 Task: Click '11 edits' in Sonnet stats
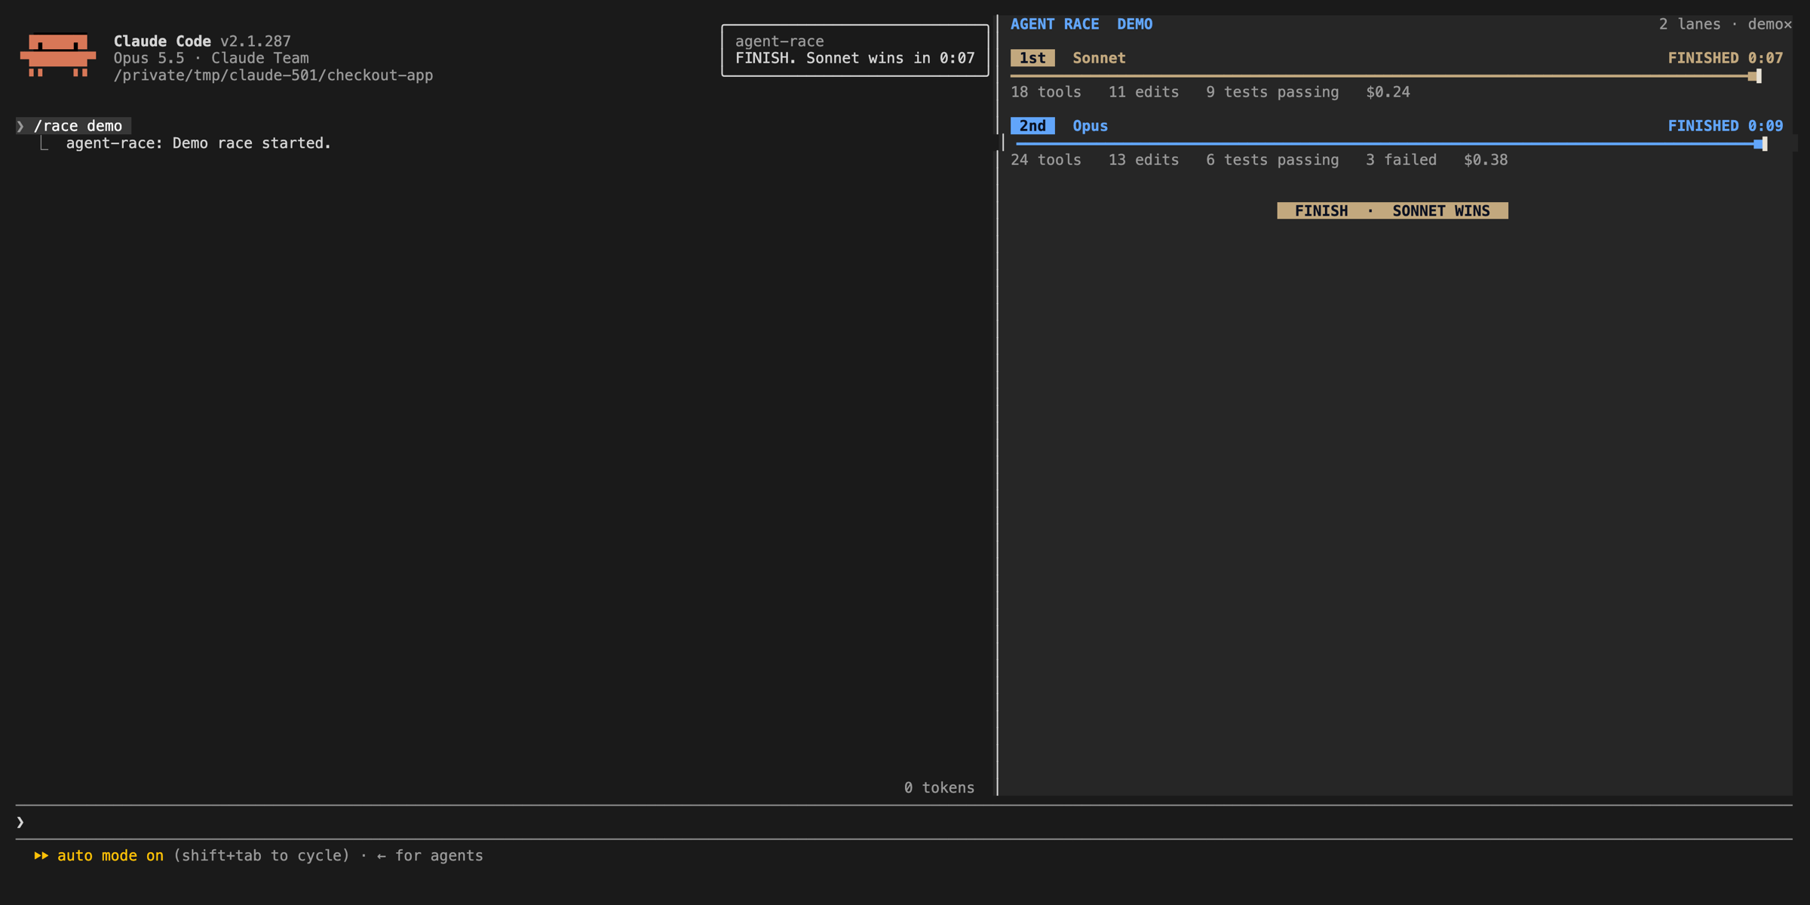1143,92
